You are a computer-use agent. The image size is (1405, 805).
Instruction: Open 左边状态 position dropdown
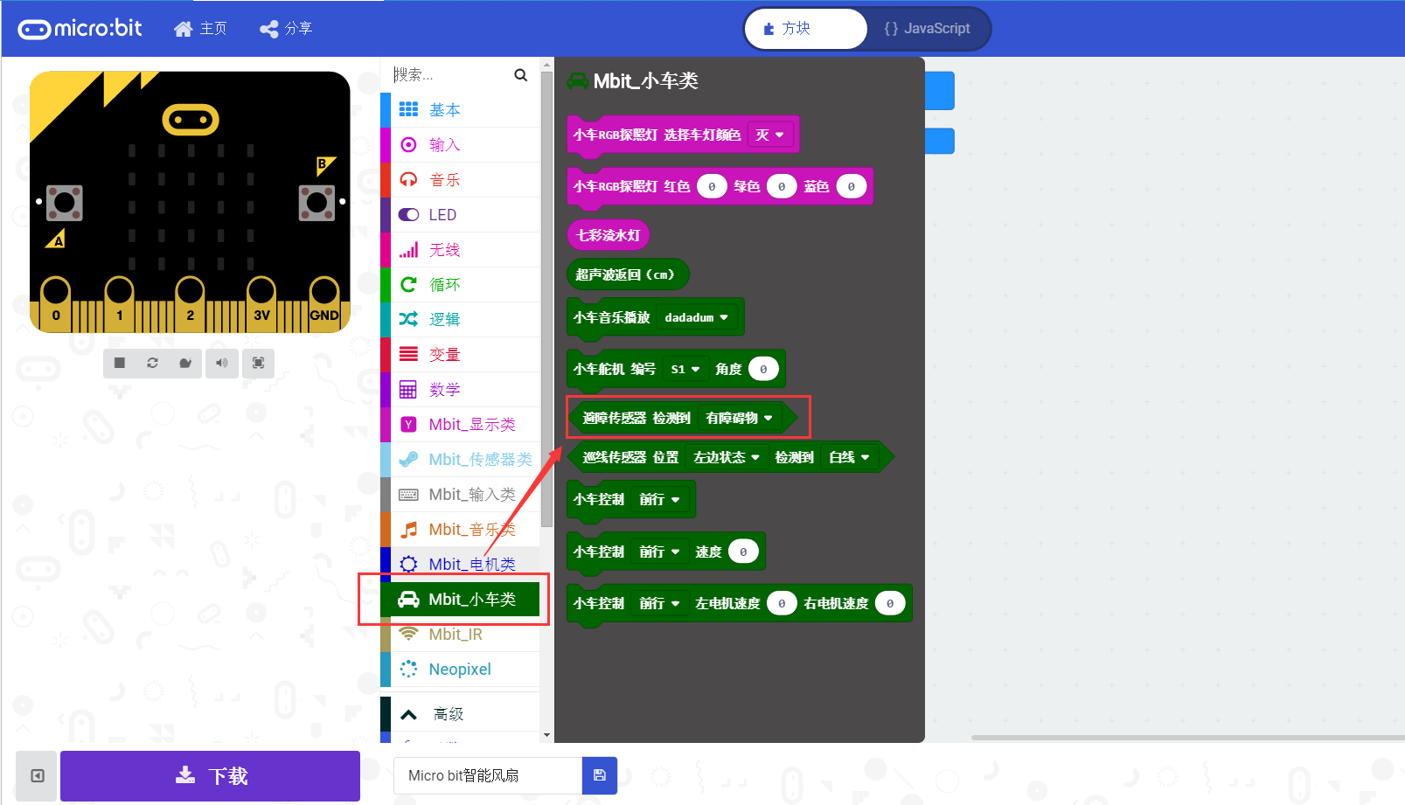[x=727, y=457]
